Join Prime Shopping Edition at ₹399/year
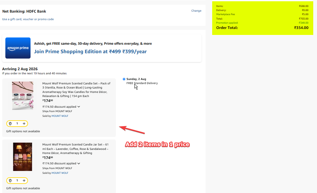 pyautogui.click(x=90, y=52)
